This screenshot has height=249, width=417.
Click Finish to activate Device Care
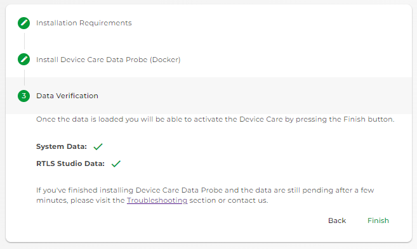pos(378,220)
